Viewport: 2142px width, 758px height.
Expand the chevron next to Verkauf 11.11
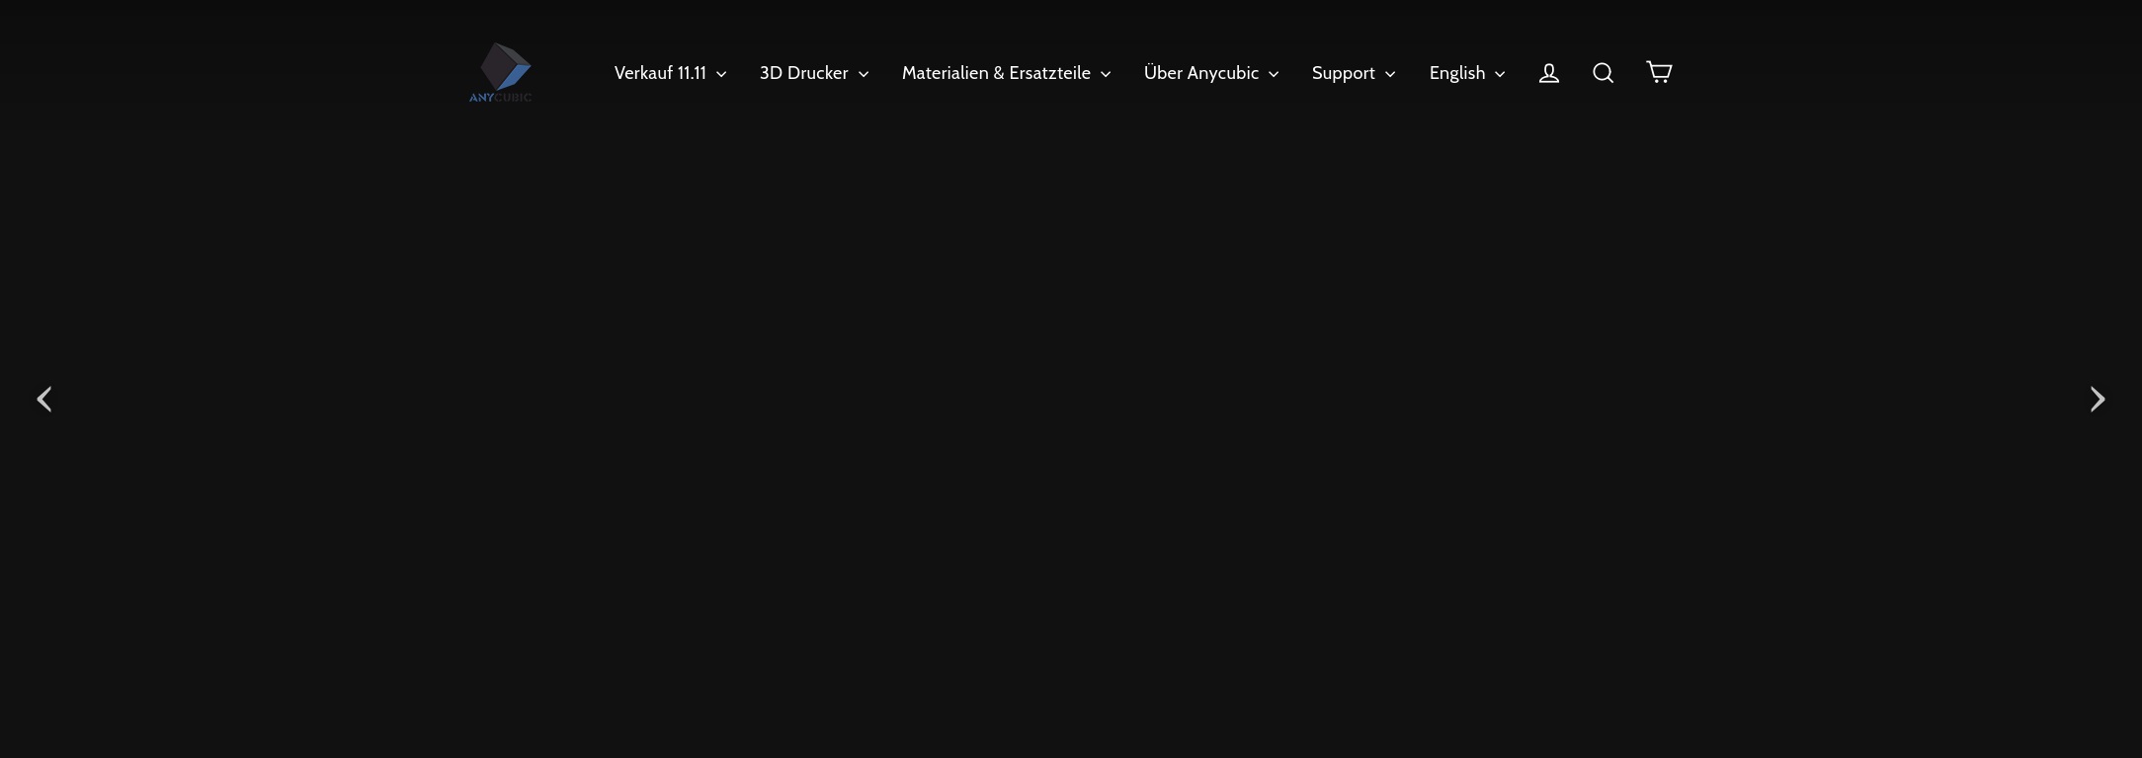point(721,74)
